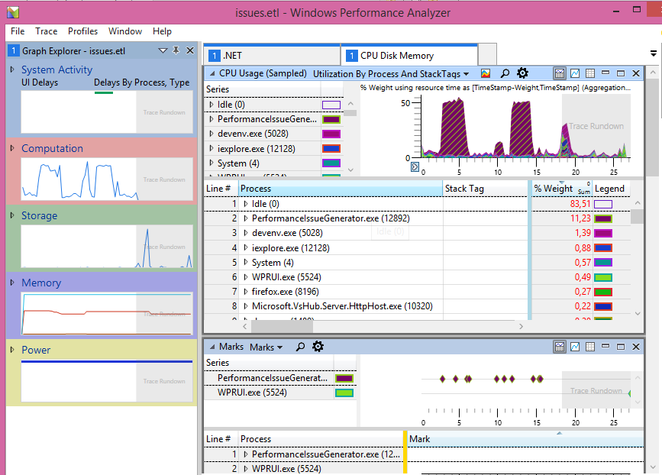The width and height of the screenshot is (662, 475).
Task: Click the Mark column header
Action: click(x=525, y=439)
